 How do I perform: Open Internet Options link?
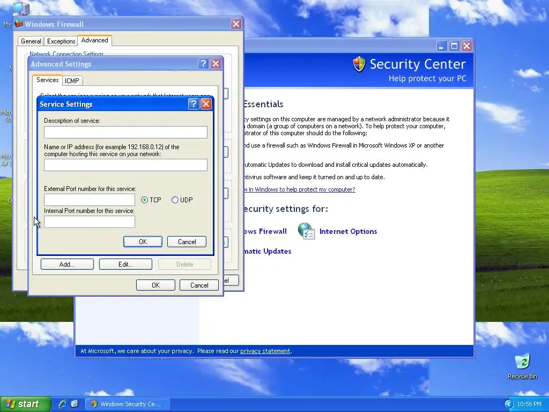point(348,231)
